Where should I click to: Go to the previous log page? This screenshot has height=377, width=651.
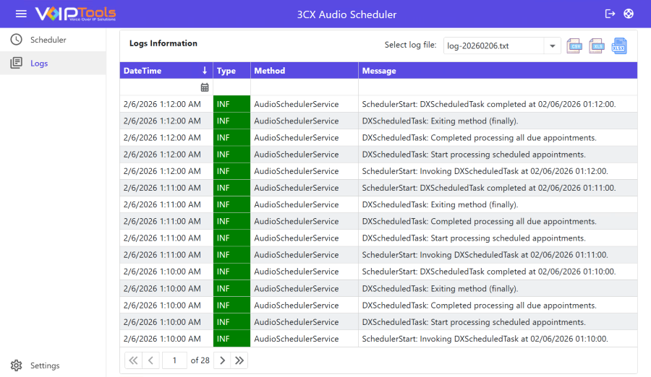point(150,360)
